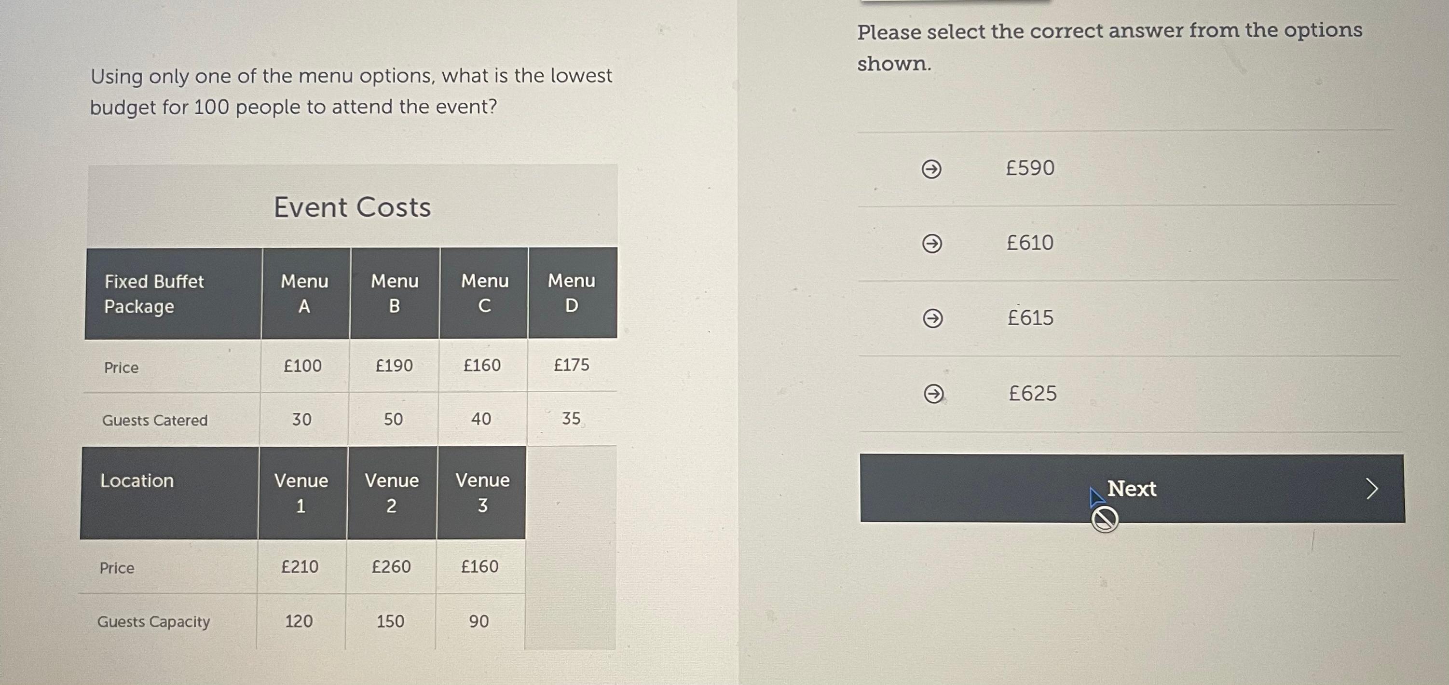
Task: Click the Venue 3 column header
Action: pos(482,493)
